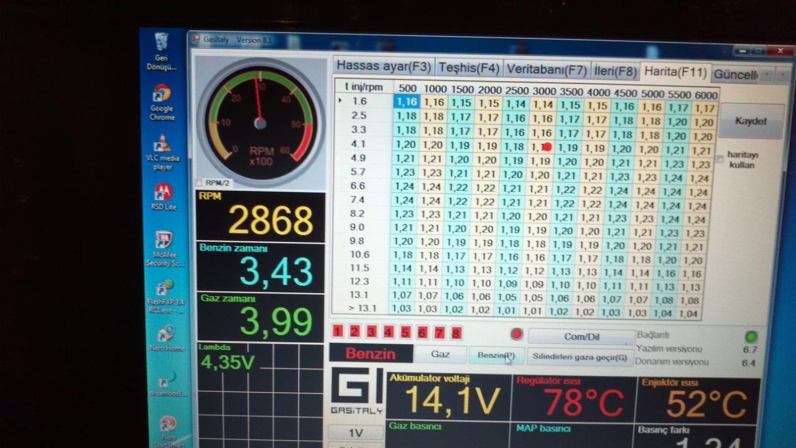This screenshot has width=796, height=448.
Task: Click the red-dot cell at row 4.1, 3000
Action: pyautogui.click(x=542, y=147)
